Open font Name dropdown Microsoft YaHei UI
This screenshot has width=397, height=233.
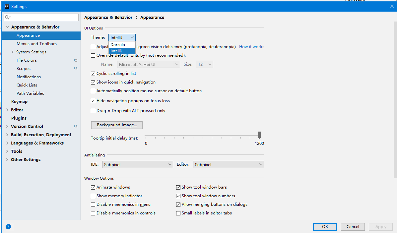tap(148, 64)
